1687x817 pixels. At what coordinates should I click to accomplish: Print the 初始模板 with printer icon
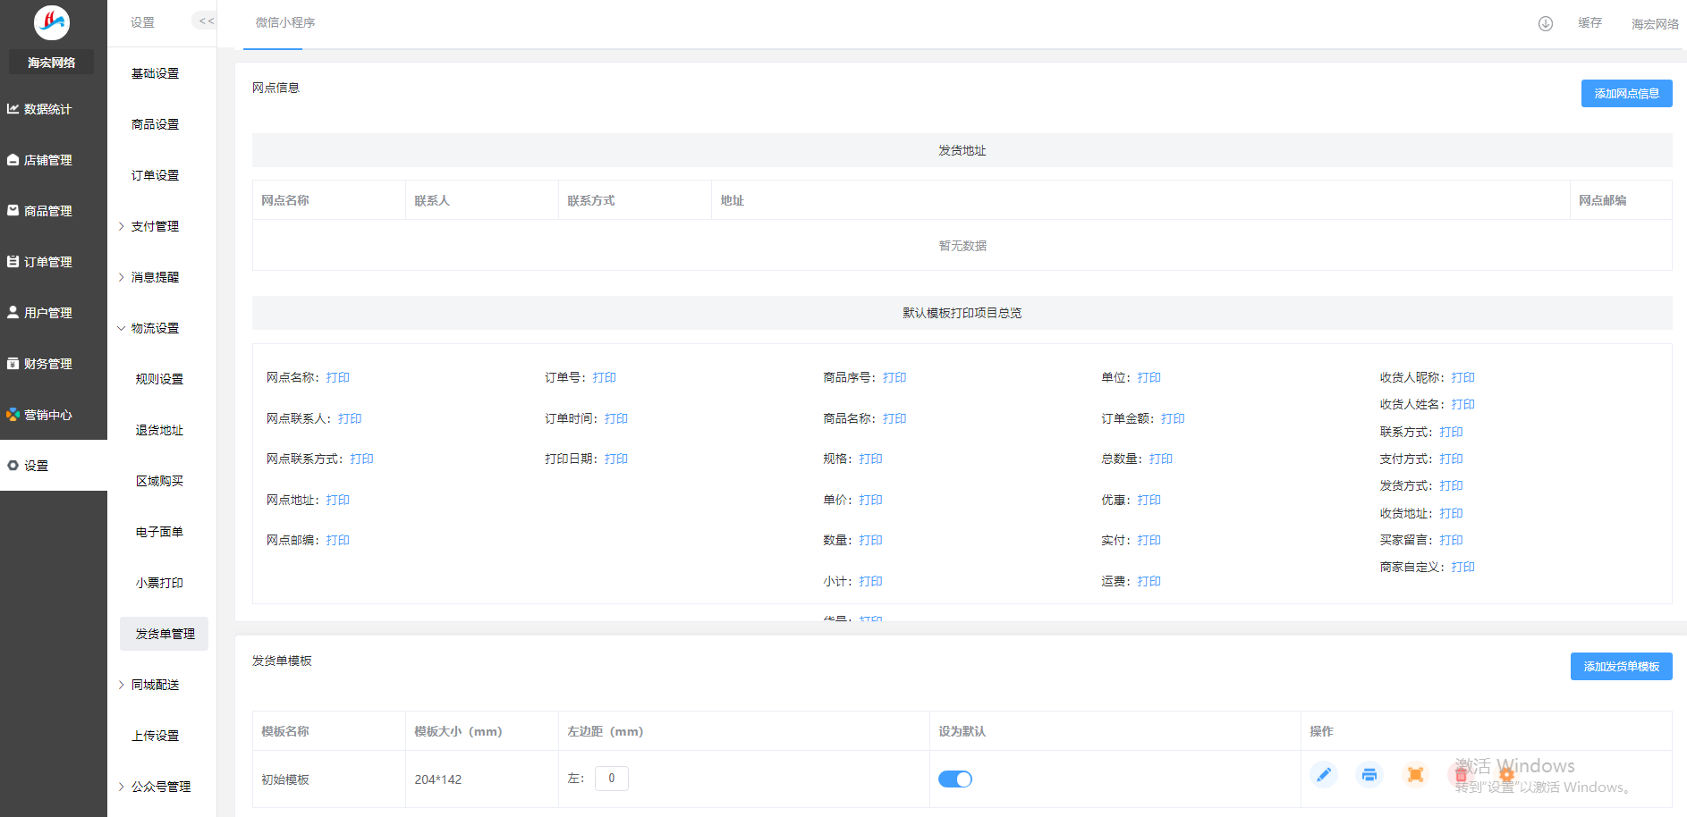[1369, 775]
